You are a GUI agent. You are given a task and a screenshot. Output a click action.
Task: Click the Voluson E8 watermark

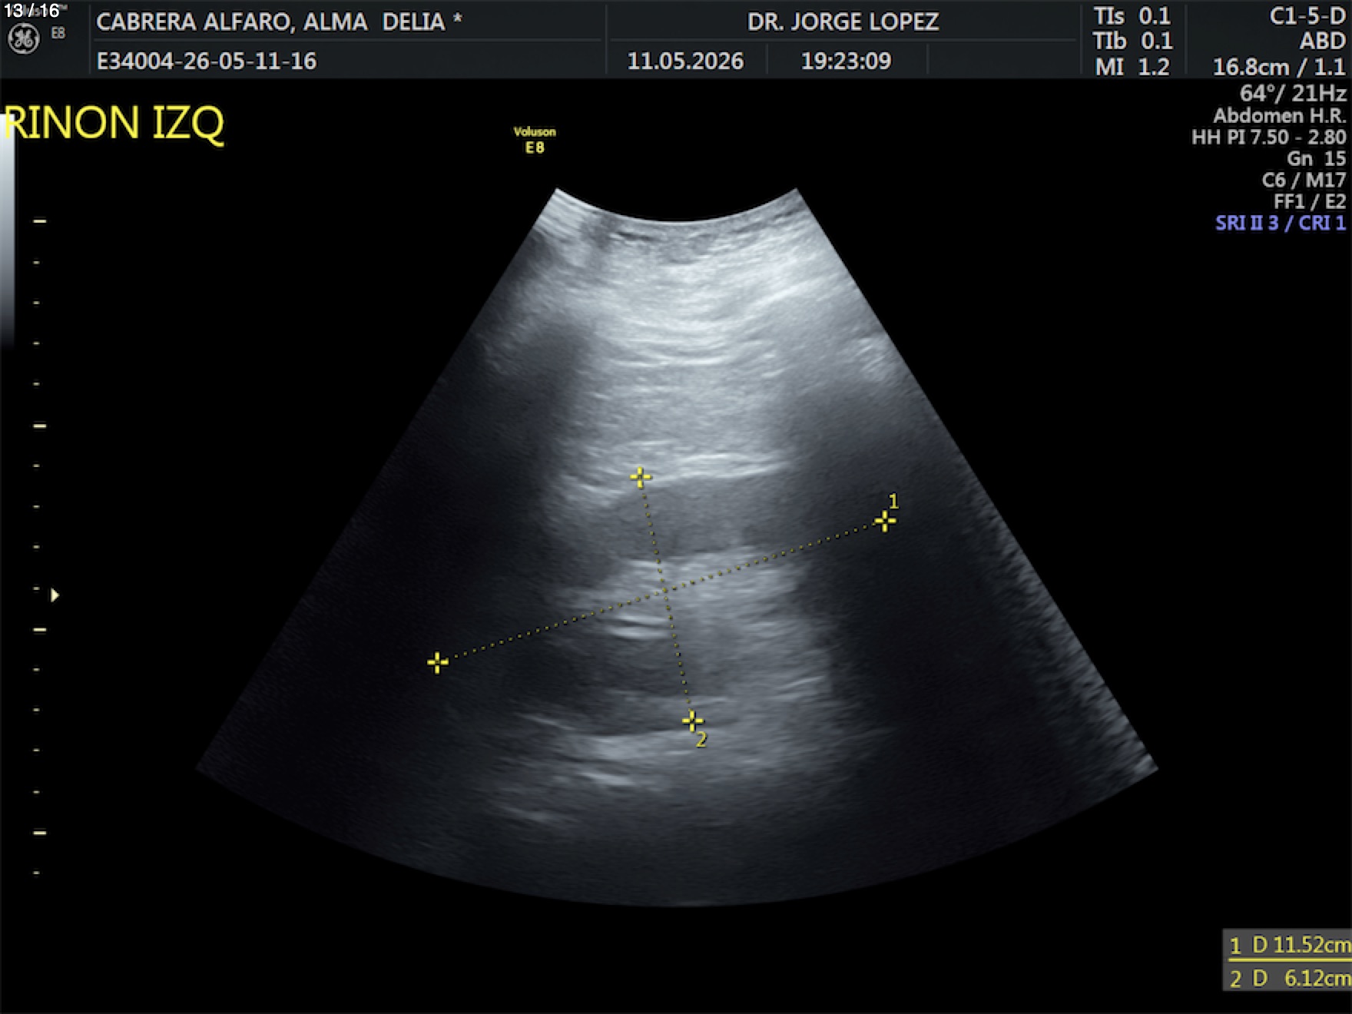535,140
